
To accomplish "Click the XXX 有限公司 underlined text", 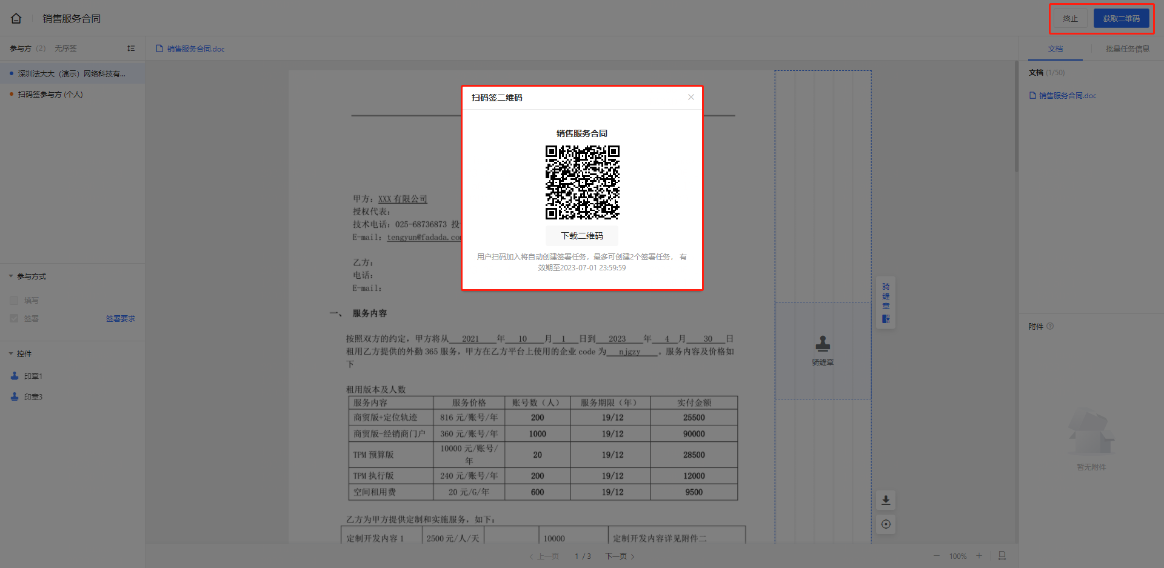I will pyautogui.click(x=403, y=199).
